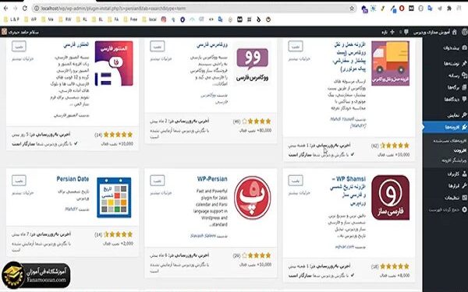468x292 pixels.
Task: Install the WooCommerce shipping (حمل و نقل) plugin
Action: (x=296, y=46)
